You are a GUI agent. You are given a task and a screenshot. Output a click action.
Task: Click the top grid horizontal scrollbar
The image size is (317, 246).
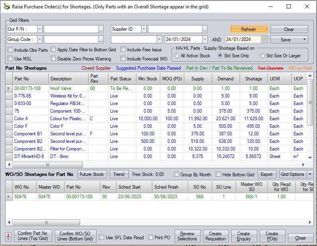[48, 164]
